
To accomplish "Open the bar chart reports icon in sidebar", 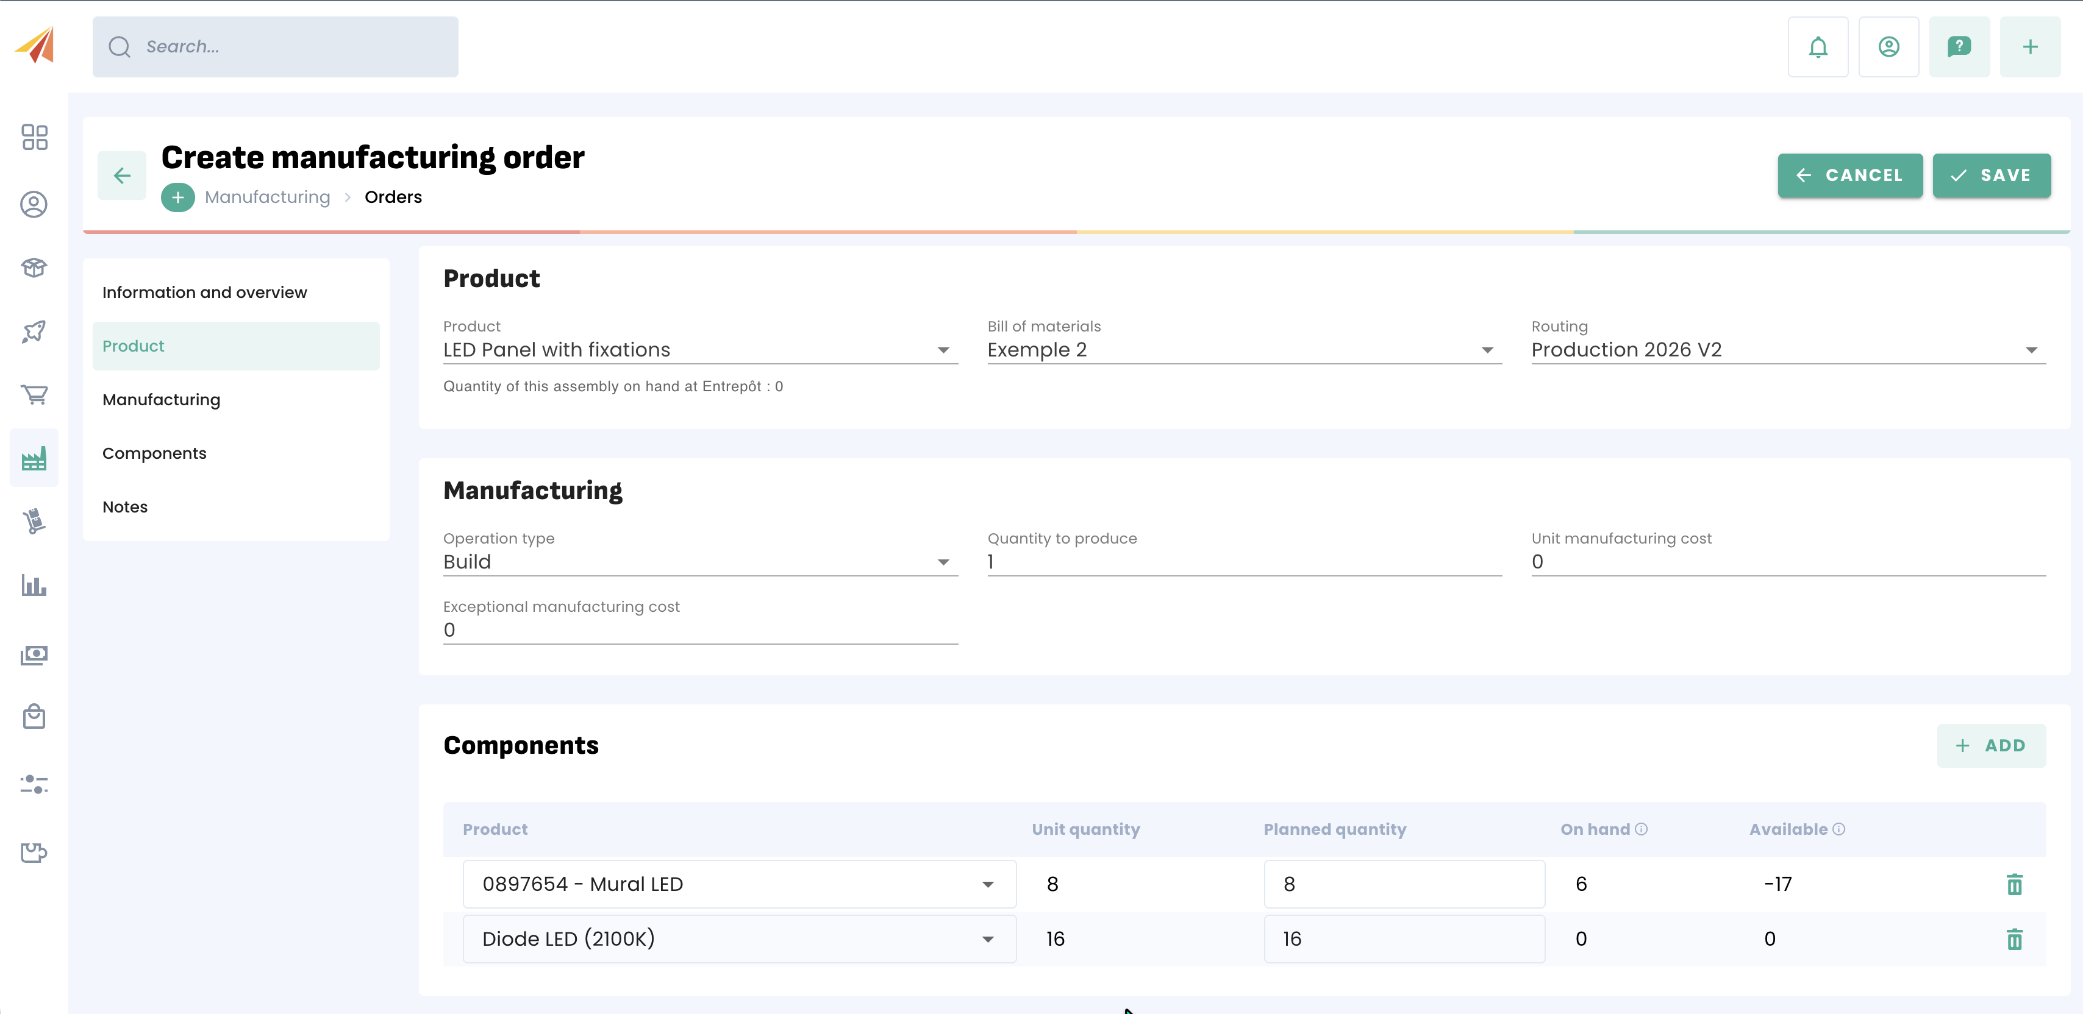I will pos(34,586).
